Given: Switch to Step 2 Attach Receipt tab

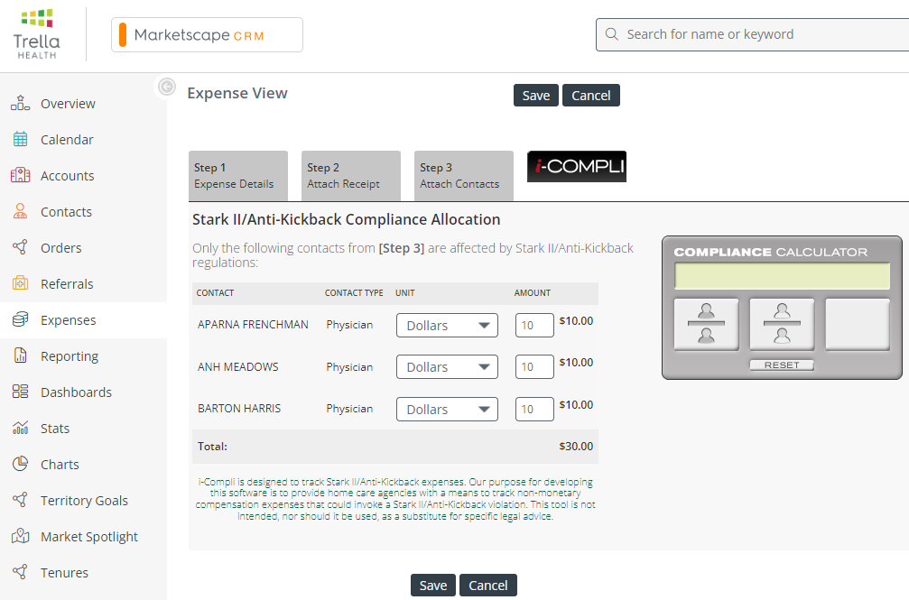Looking at the screenshot, I should click(x=351, y=176).
